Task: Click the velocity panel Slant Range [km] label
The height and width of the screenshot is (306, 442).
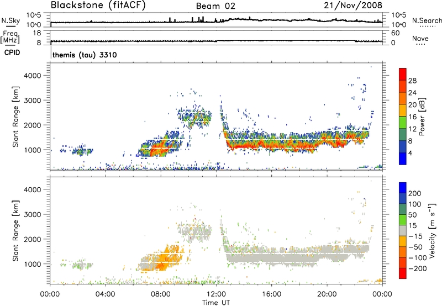Action: [x=15, y=231]
